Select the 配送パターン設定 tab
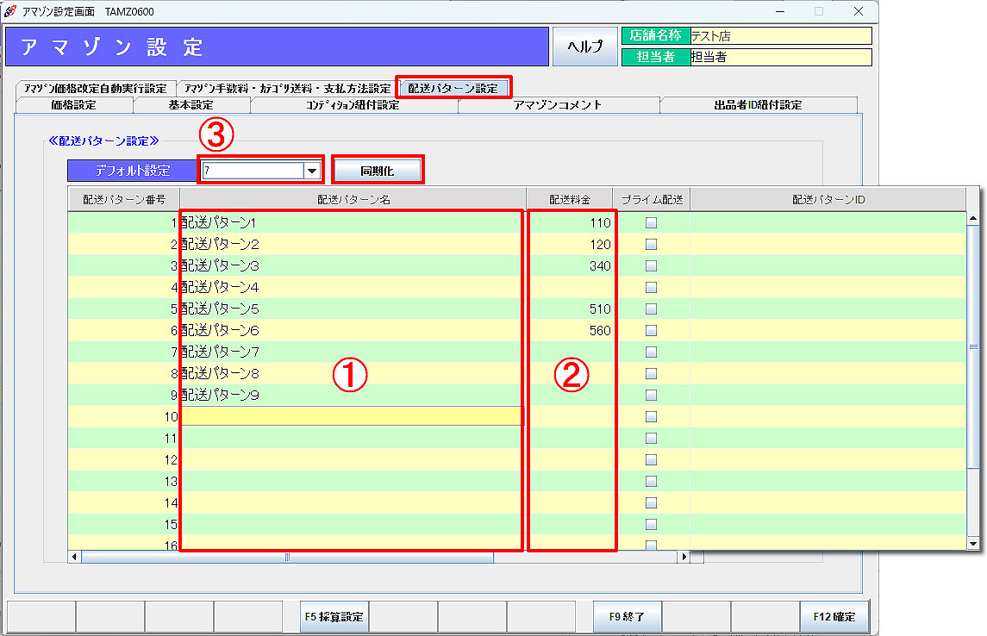 click(453, 88)
